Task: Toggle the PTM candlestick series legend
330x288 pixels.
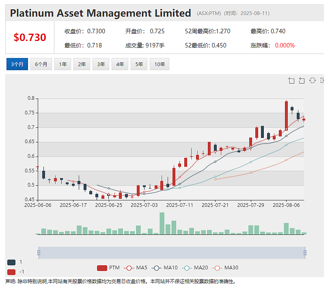Action: coord(108,268)
